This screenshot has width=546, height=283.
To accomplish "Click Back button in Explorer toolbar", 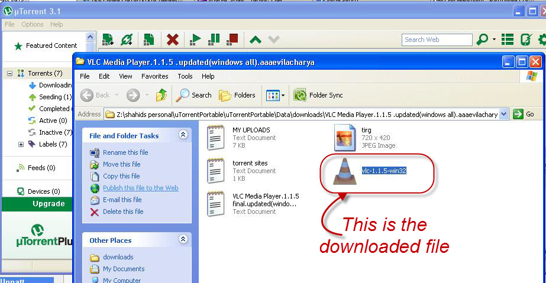I will (95, 95).
